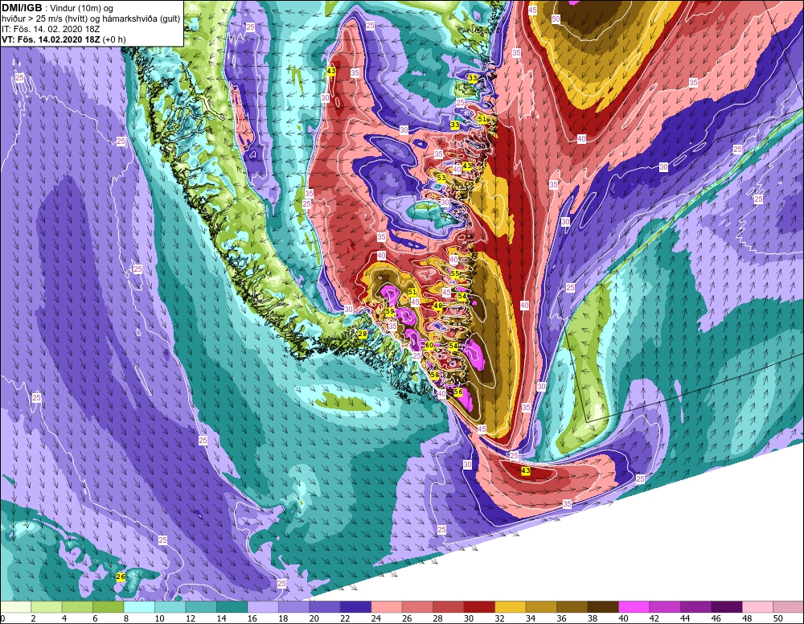Pick the 32–34 yellow legend swatch

[x=511, y=607]
